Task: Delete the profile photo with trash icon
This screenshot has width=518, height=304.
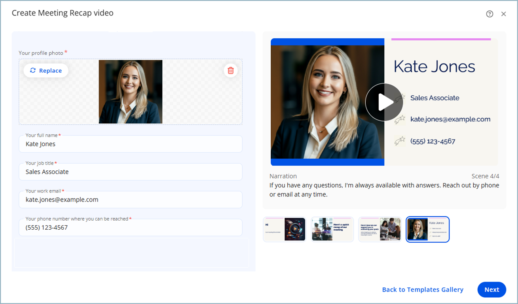Action: click(230, 71)
